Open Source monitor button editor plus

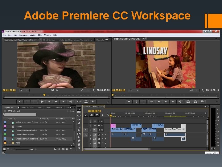tap(108, 102)
